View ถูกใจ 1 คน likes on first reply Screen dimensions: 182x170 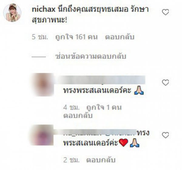[x=104, y=107]
